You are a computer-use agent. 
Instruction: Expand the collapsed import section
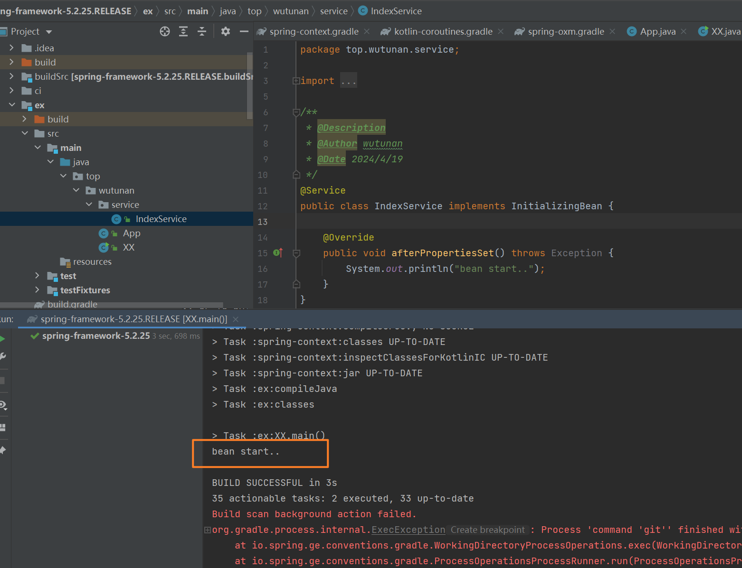(296, 81)
